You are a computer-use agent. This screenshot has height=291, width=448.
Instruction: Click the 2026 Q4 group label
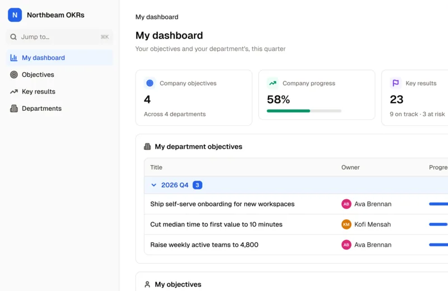[x=175, y=185]
